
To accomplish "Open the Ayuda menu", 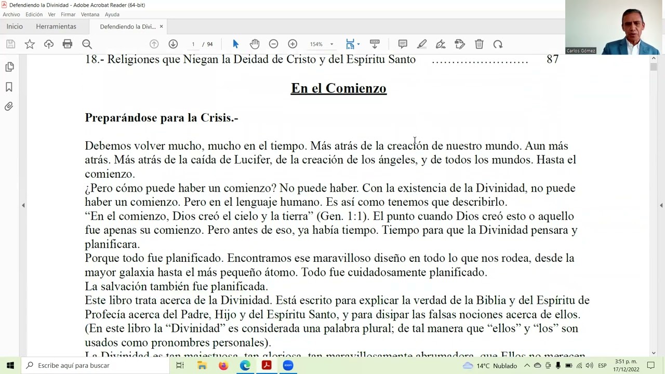I will [112, 15].
